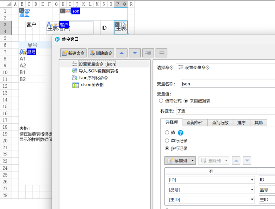Click the 客户 label cell in the spreadsheet
Viewport: 275px width, 209px height.
[x=31, y=24]
